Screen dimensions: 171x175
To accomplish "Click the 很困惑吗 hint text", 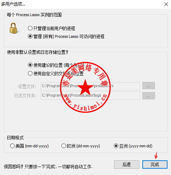I will (48, 167).
